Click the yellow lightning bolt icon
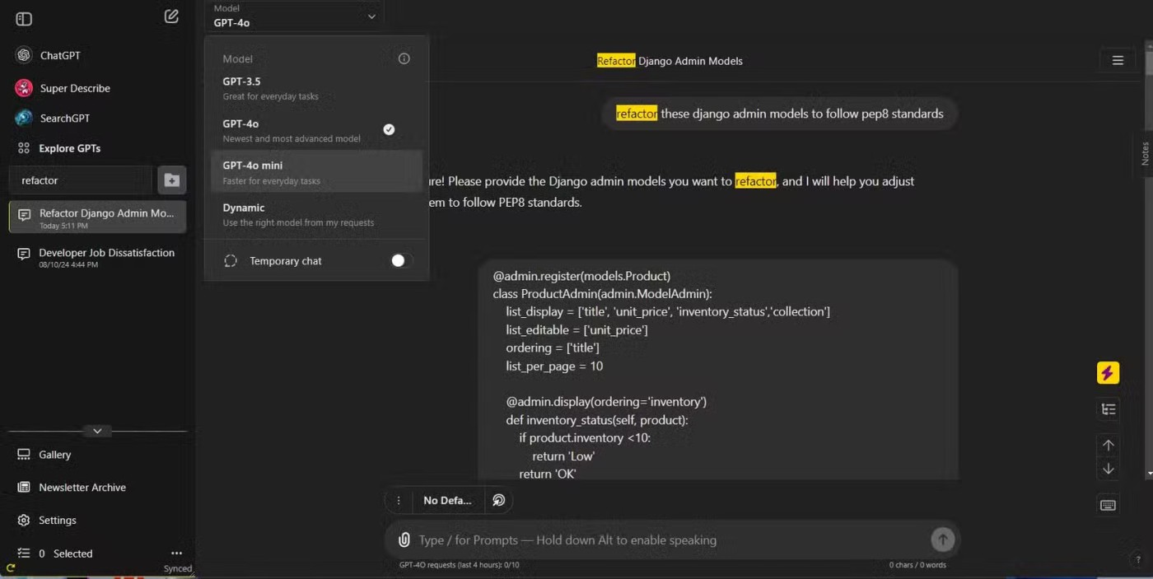 1108,373
